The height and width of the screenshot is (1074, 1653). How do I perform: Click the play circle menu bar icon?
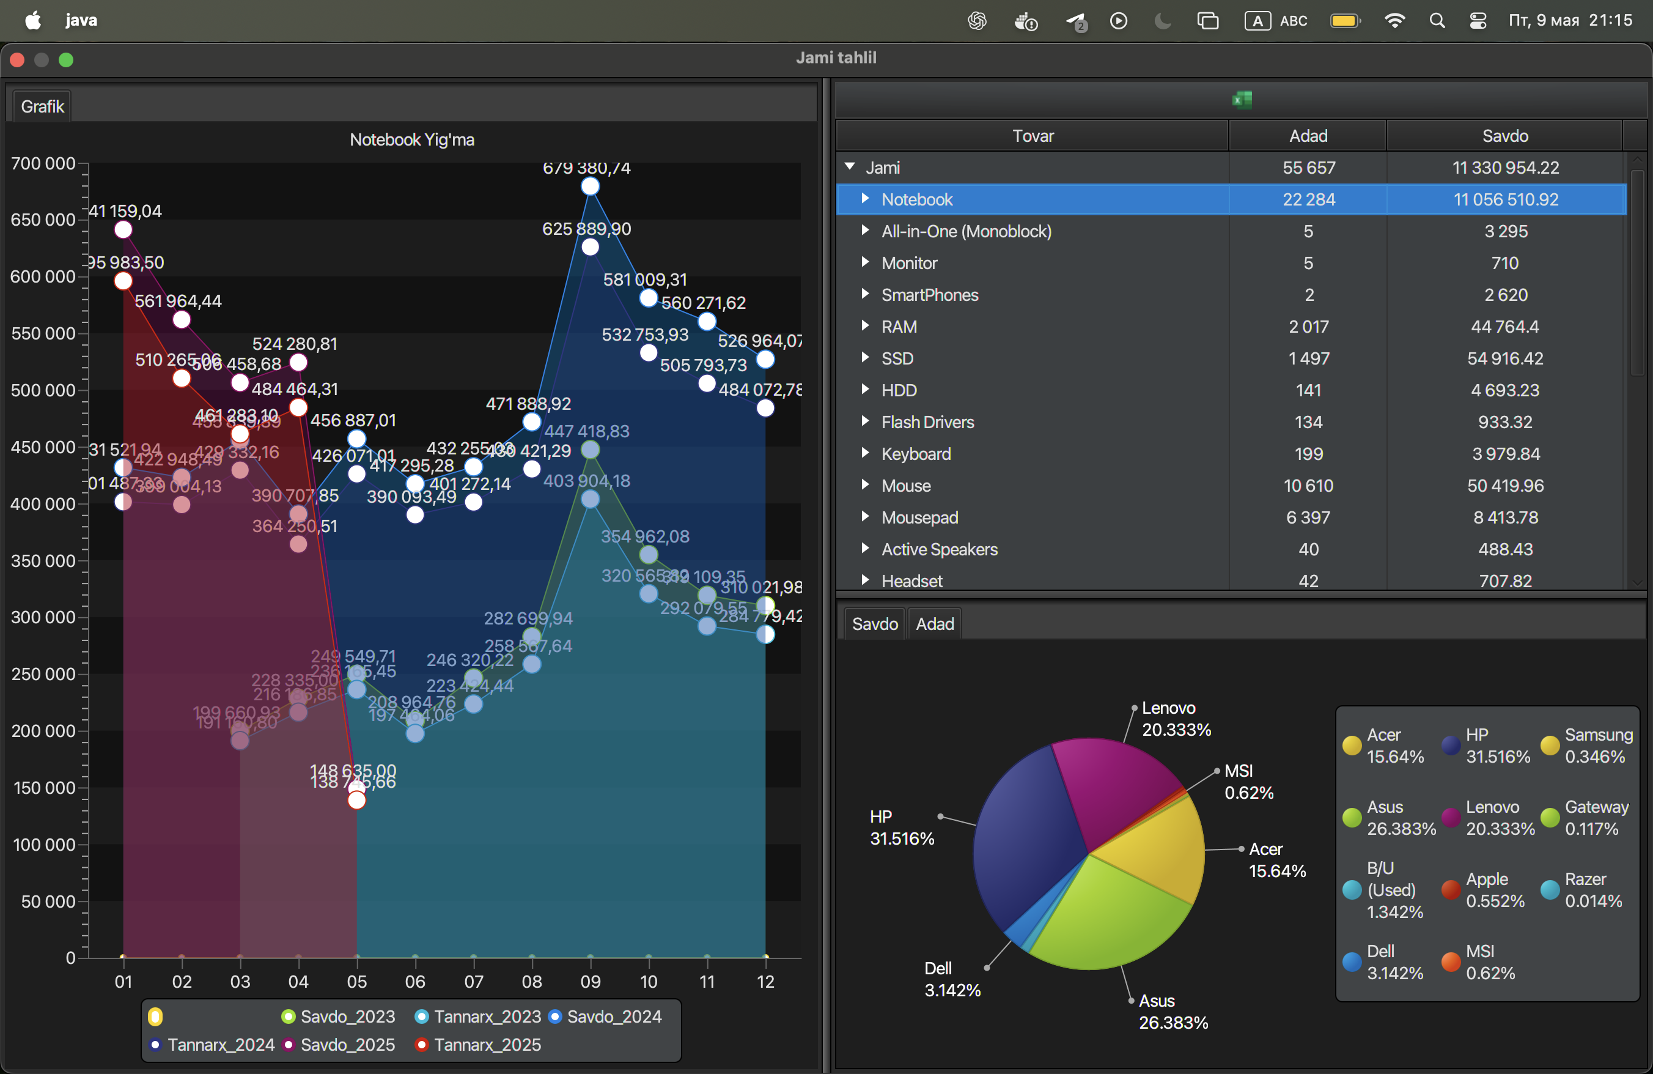tap(1118, 21)
